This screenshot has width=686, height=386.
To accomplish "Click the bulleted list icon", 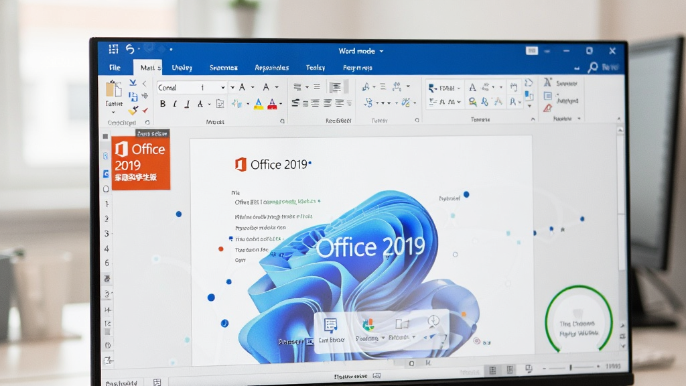I will pos(297,86).
